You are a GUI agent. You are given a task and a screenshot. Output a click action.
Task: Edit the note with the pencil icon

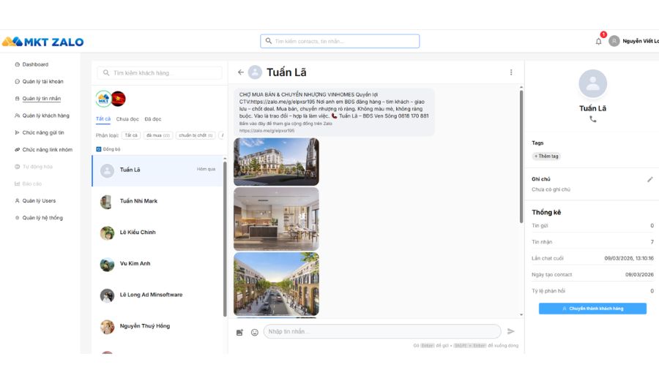[649, 179]
